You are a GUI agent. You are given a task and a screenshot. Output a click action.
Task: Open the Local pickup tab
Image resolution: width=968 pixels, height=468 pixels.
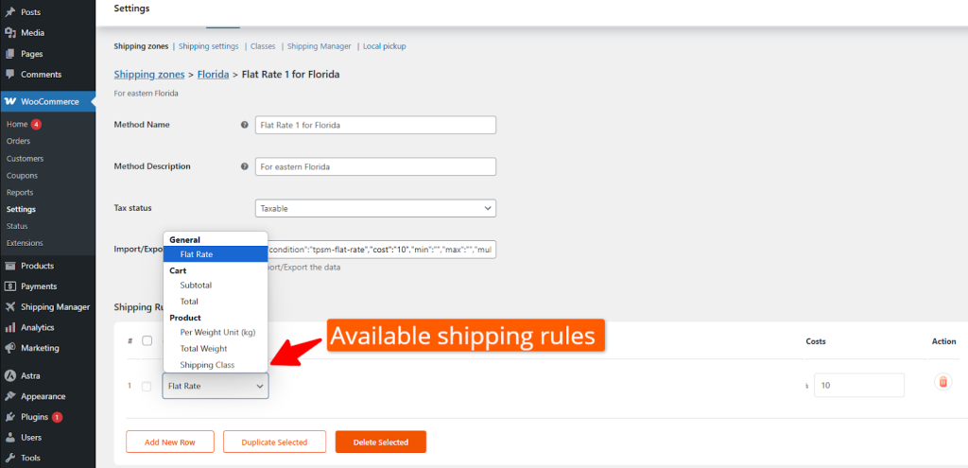click(x=384, y=46)
